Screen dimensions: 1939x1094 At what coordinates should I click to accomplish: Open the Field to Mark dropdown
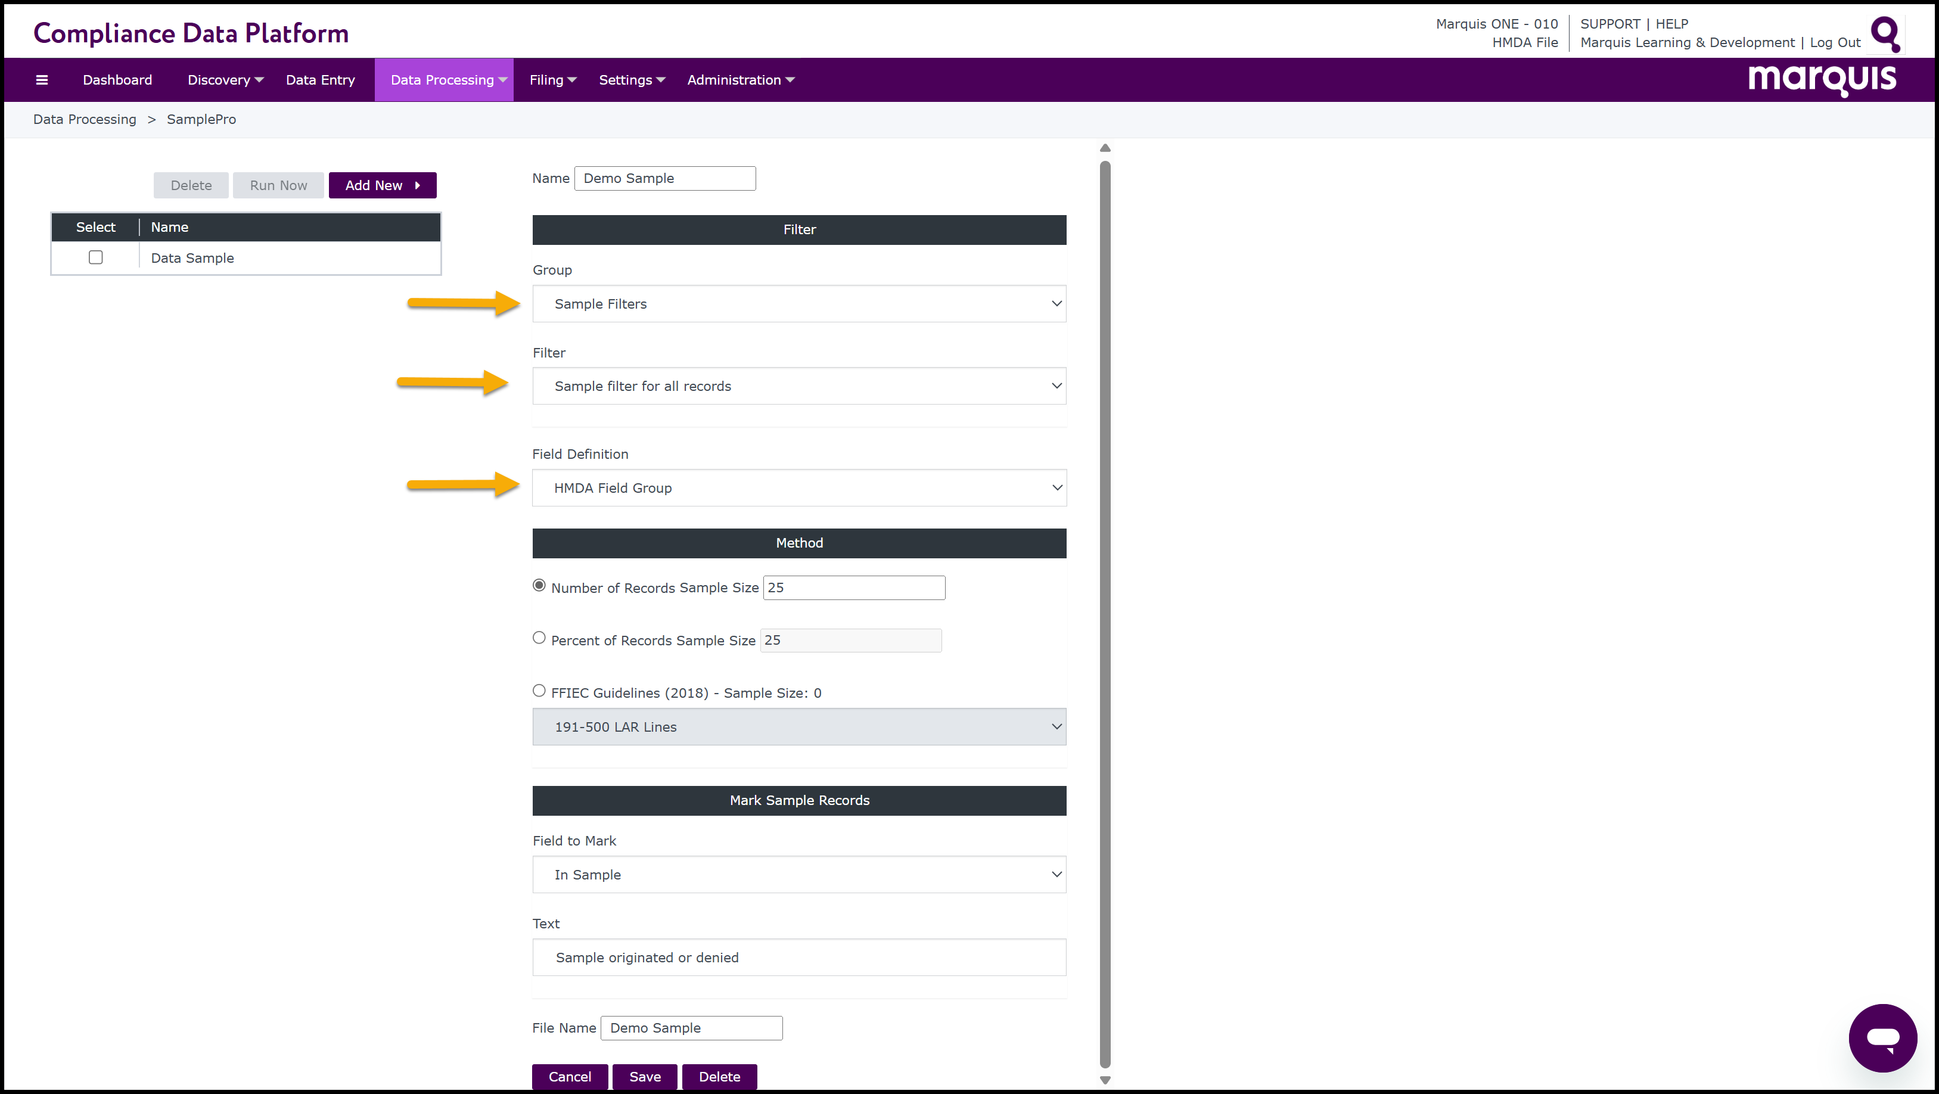click(x=798, y=874)
